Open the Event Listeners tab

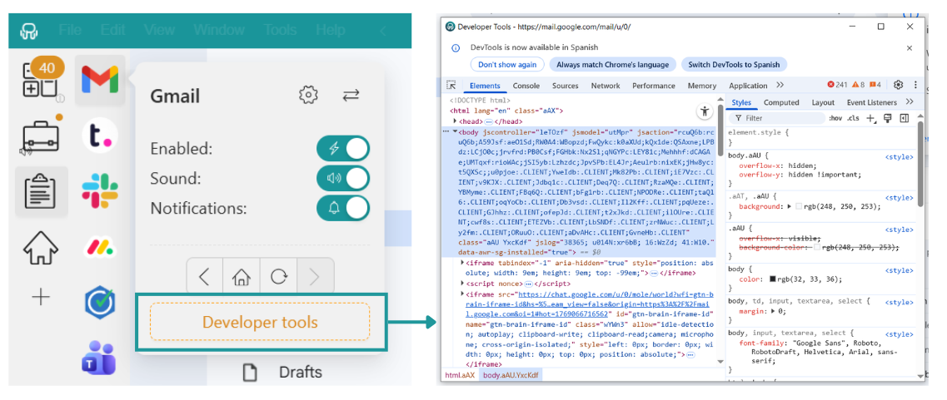point(871,102)
